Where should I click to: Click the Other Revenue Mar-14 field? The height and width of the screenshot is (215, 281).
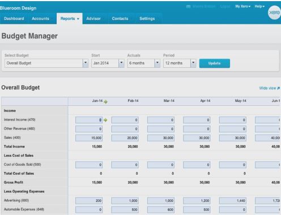tap(161, 129)
